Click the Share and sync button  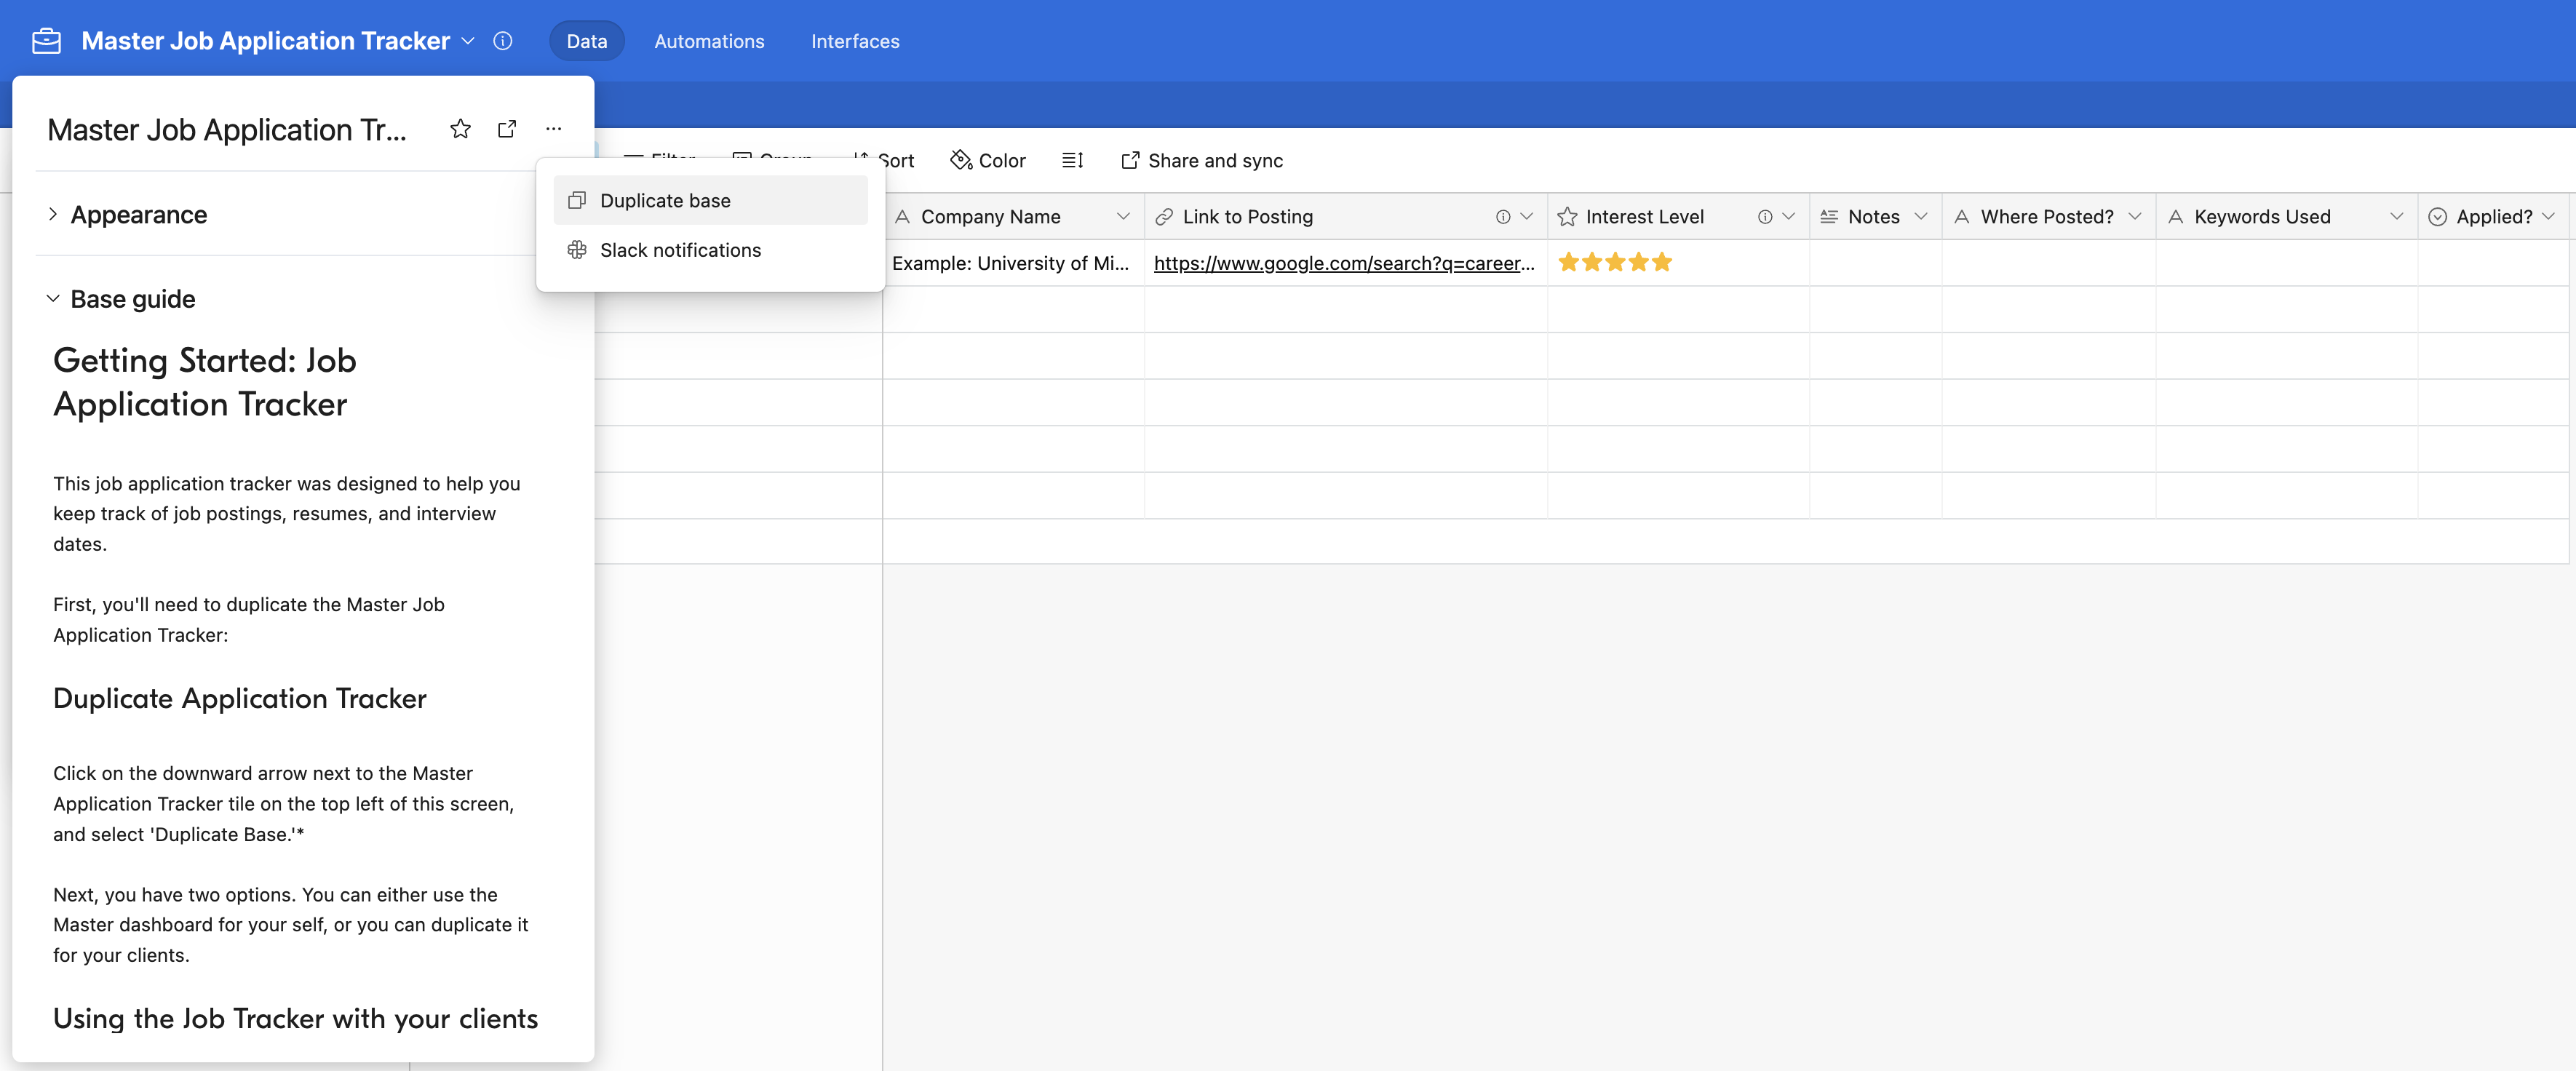click(x=1201, y=160)
